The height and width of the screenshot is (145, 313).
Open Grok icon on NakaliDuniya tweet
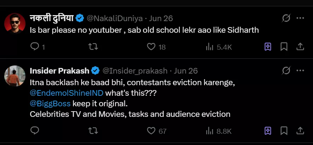[x=286, y=18]
